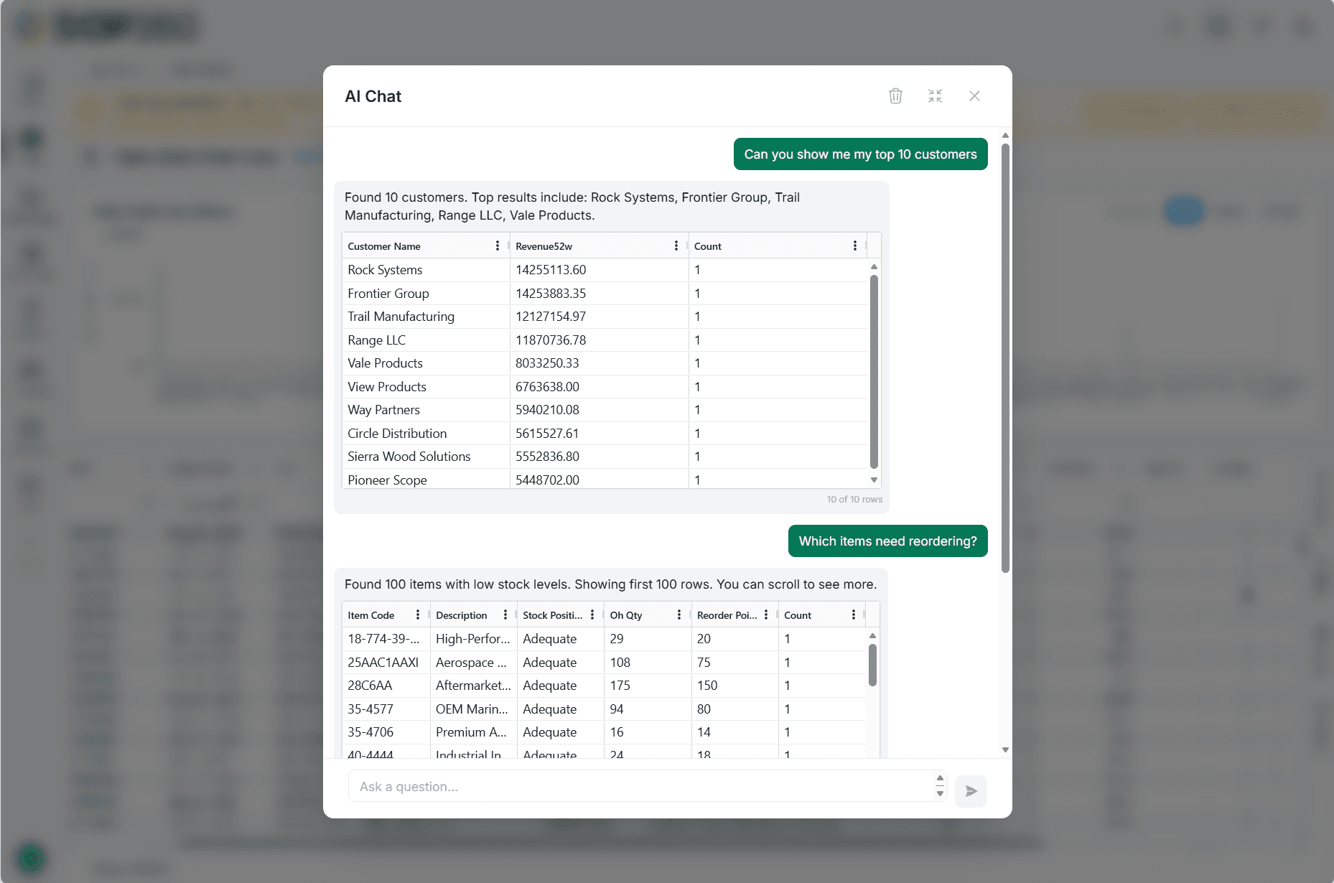Collapse the AI Chat window with minimize icon
The height and width of the screenshot is (883, 1334).
935,96
